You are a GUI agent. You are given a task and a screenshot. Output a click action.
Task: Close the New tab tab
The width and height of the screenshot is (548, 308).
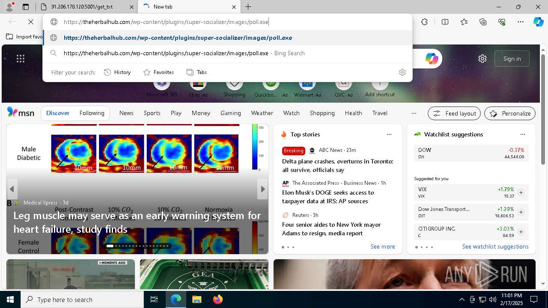(234, 7)
